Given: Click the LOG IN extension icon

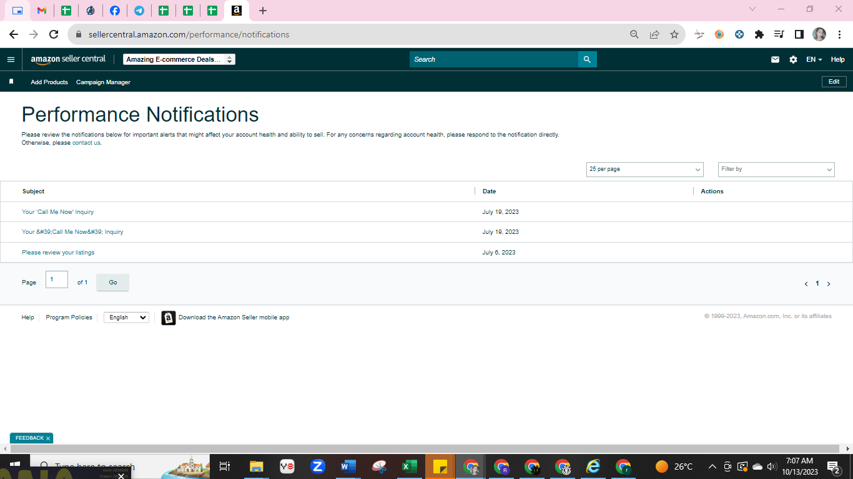Looking at the screenshot, I should click(699, 34).
